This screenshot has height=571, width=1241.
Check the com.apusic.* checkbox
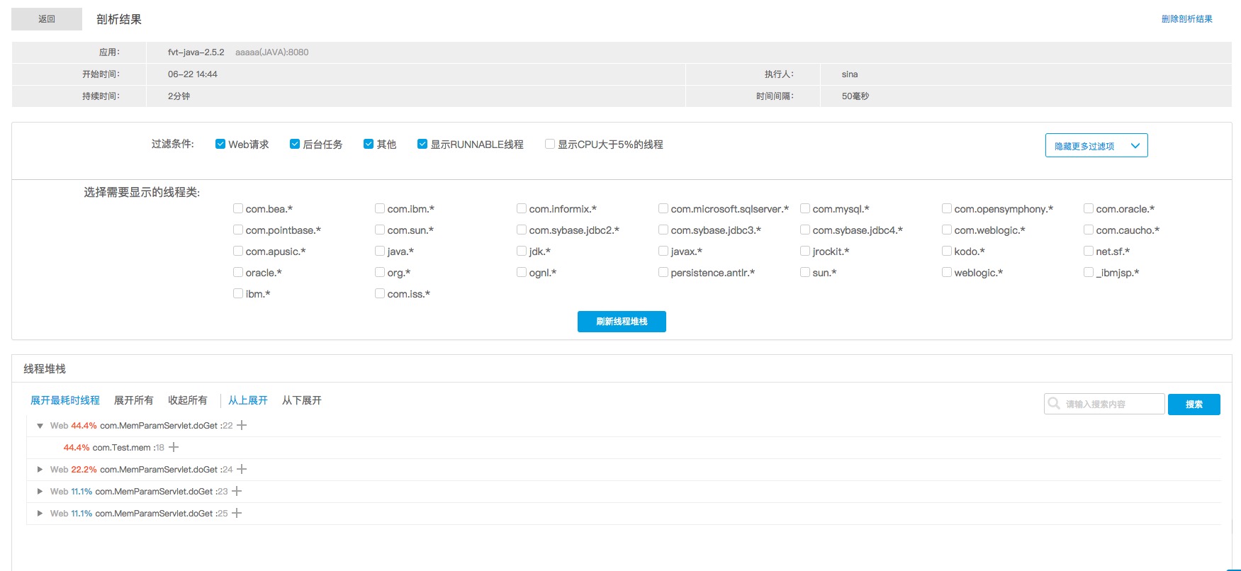coord(238,251)
